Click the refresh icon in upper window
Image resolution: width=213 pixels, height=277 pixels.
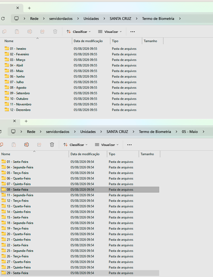[x=3, y=19]
